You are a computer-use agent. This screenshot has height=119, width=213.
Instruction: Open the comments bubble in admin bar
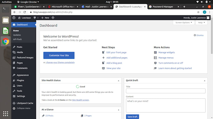click(x=36, y=18)
